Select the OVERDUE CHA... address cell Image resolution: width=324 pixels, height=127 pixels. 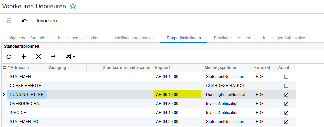[x=27, y=104]
